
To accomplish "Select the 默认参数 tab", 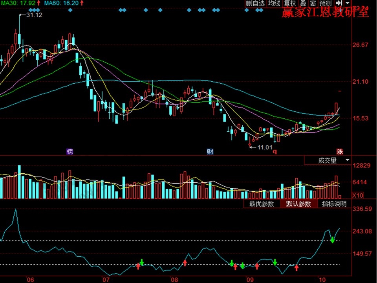I will [298, 204].
